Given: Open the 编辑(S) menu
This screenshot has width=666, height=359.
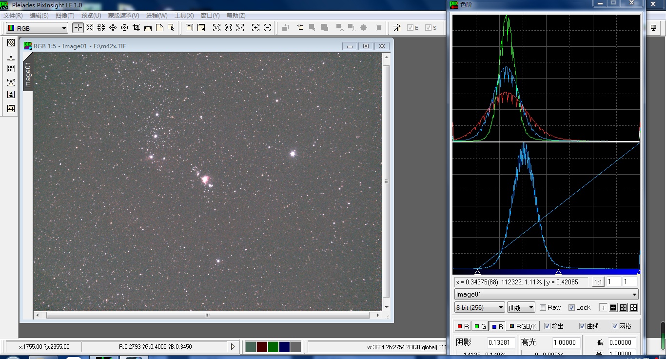Looking at the screenshot, I should [39, 16].
